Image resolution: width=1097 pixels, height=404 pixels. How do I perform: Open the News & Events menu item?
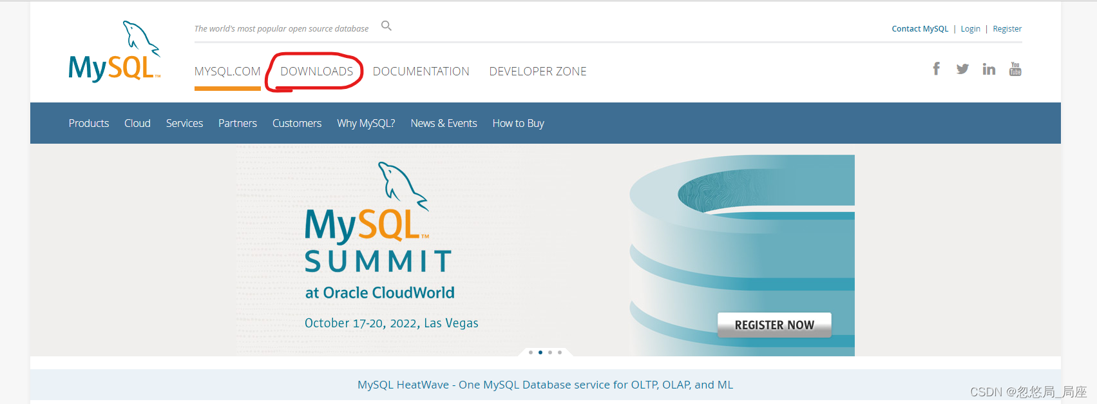[444, 123]
